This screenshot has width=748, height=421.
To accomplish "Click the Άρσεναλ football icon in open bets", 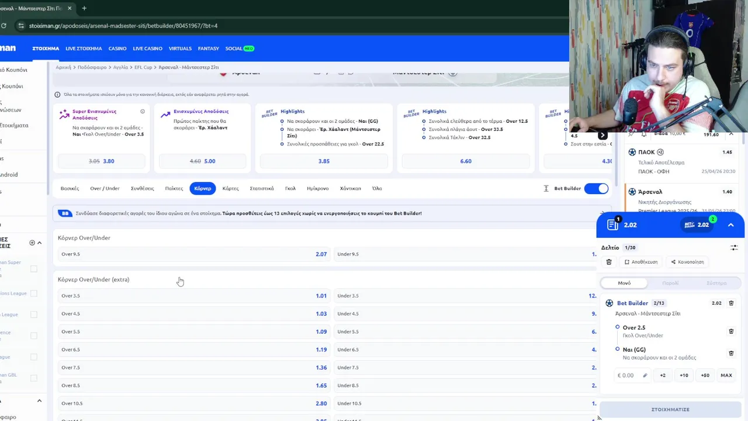I will coord(632,192).
